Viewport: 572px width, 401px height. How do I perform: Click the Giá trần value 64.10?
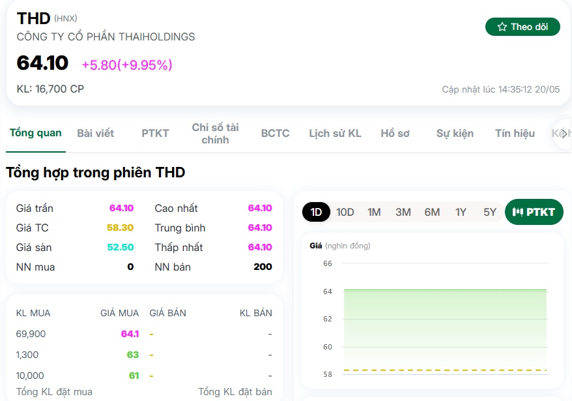click(121, 208)
